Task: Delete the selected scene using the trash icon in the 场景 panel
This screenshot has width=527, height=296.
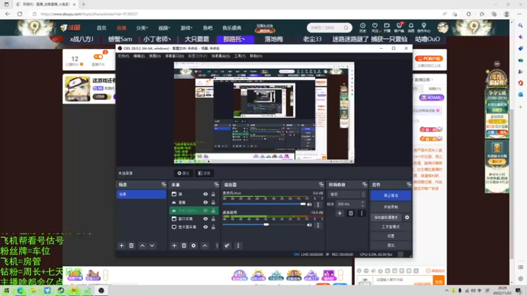Action: point(131,245)
